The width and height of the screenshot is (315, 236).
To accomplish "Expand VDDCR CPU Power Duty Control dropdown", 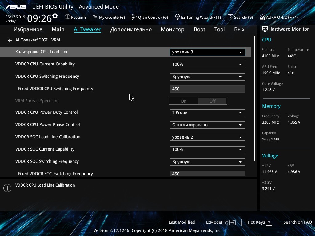I will (x=208, y=112).
